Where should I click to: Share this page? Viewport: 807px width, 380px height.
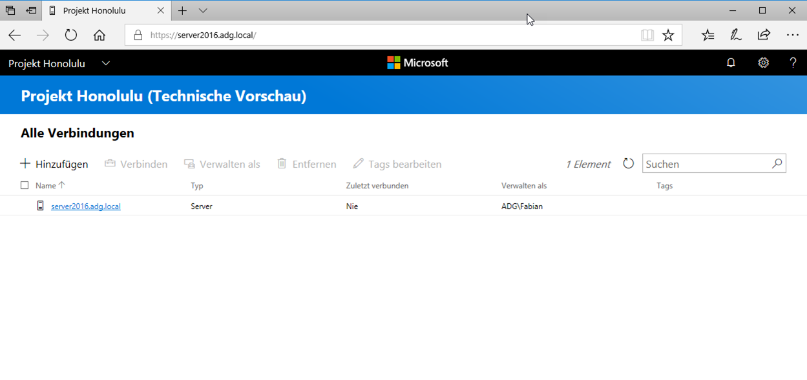pos(764,35)
